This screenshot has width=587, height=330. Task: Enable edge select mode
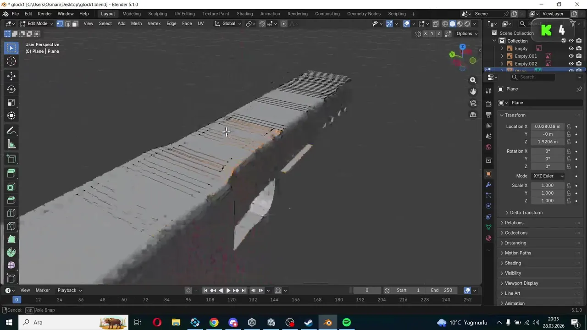67,24
